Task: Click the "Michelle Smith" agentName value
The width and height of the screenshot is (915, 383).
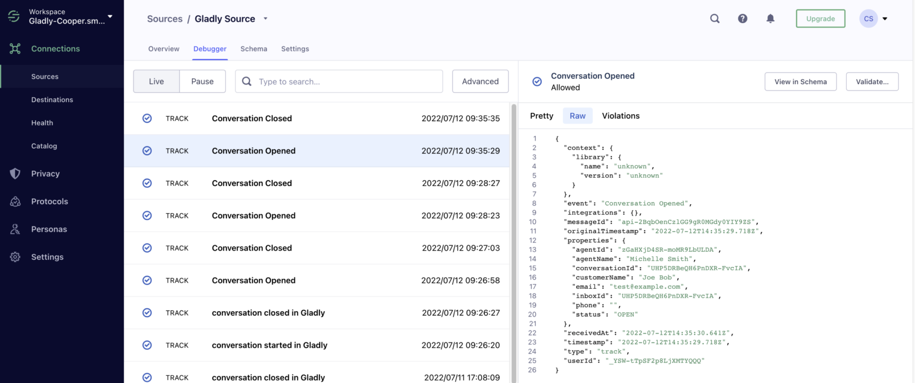Action: (659, 259)
